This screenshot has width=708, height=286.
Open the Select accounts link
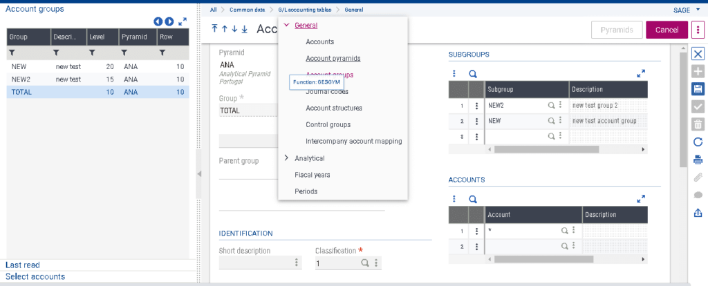coord(35,276)
